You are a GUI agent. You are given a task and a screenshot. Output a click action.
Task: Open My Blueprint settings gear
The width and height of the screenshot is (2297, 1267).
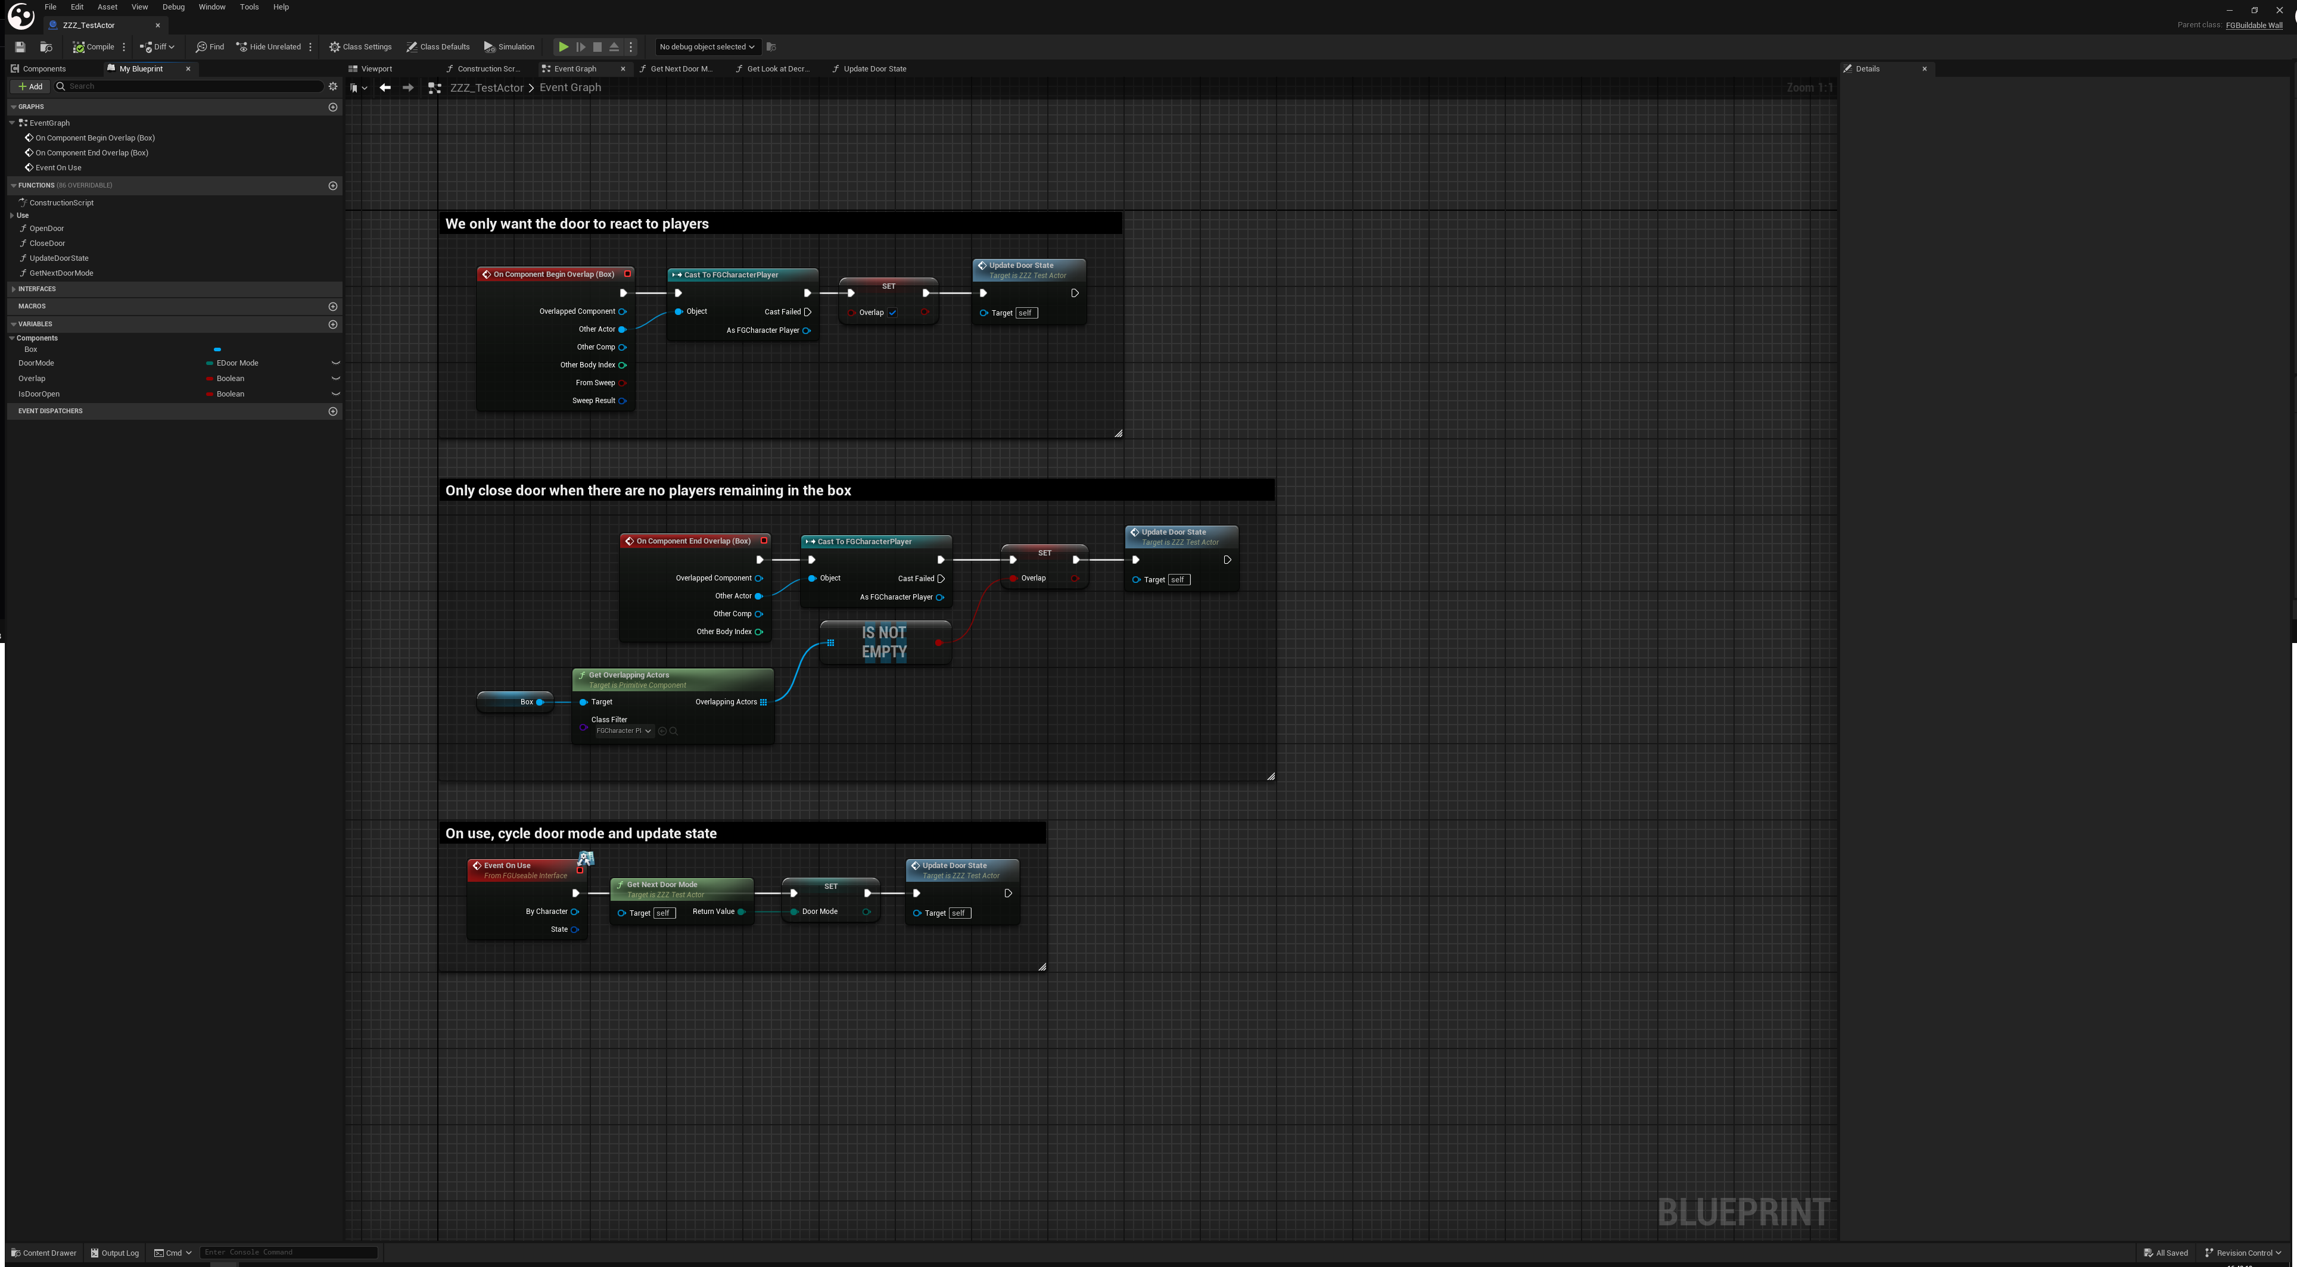tap(332, 86)
